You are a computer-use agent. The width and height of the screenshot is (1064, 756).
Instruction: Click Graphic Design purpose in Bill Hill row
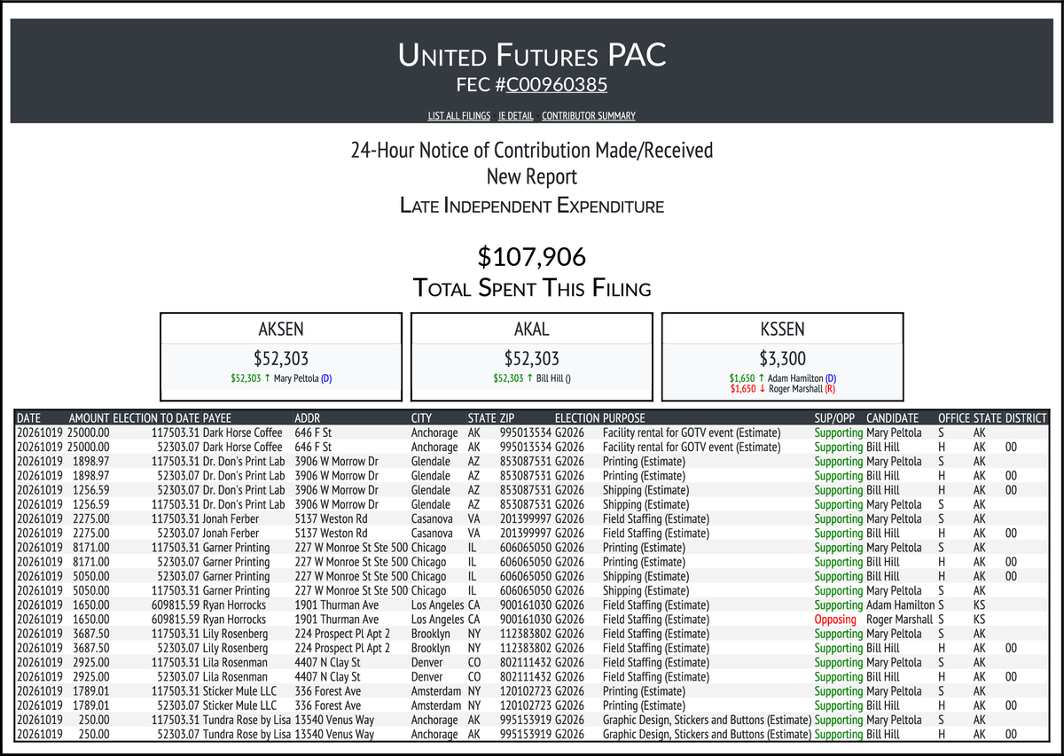pos(707,735)
